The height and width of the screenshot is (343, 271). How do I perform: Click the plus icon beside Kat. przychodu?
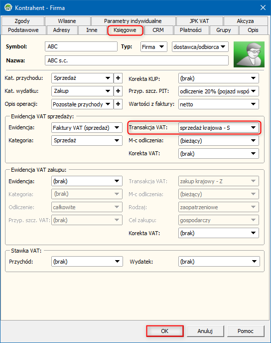point(118,78)
